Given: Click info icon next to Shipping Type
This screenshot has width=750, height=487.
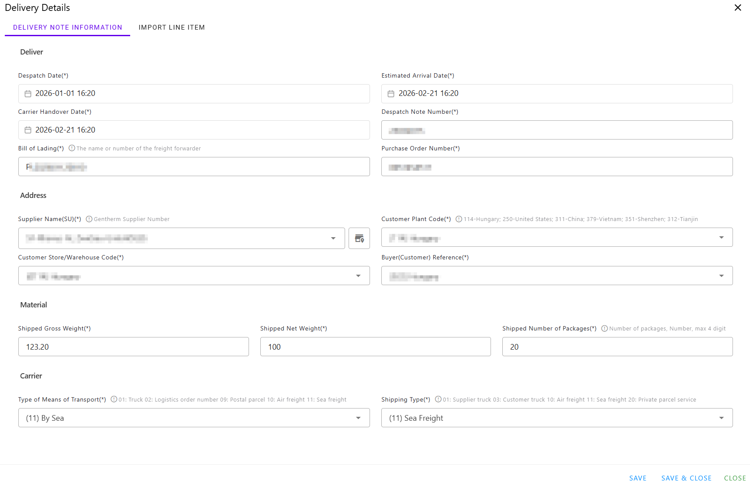Looking at the screenshot, I should 438,399.
